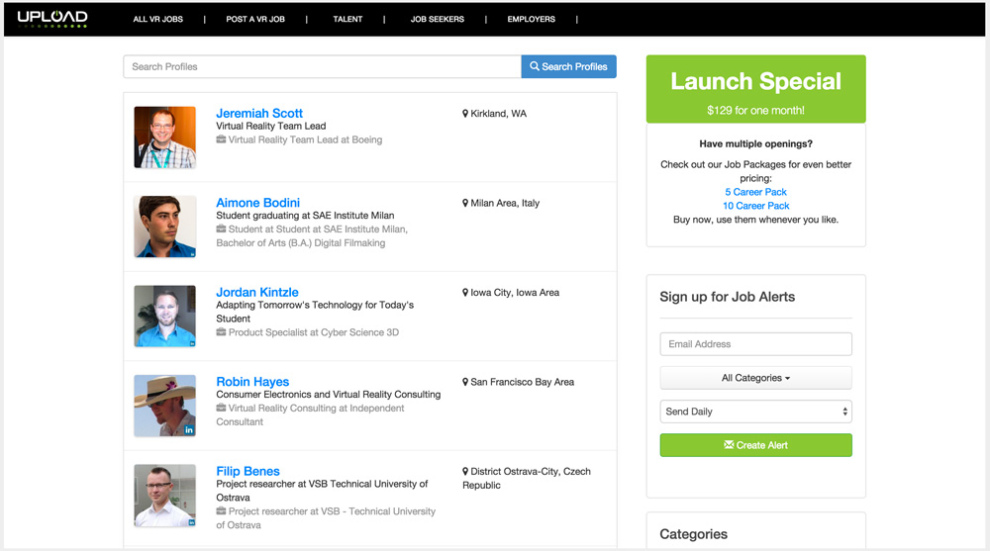Click Aimone Bodini's profile picture

click(164, 227)
